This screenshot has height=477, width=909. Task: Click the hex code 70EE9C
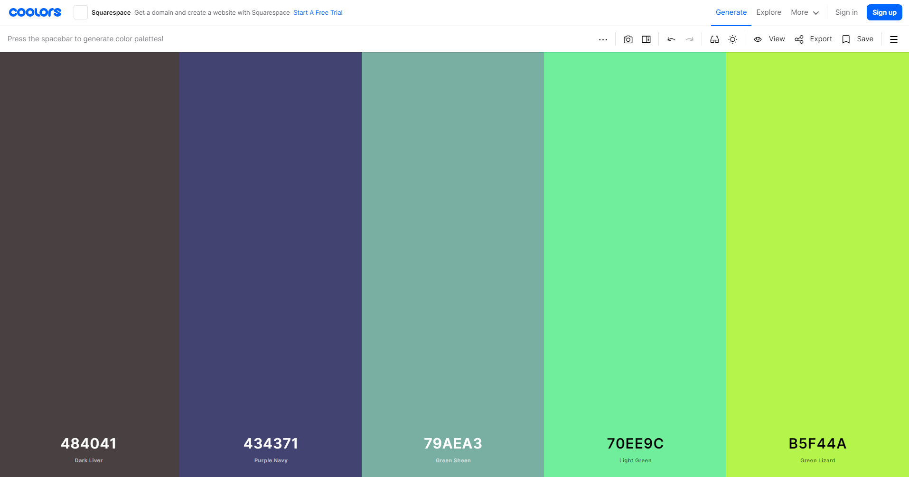coord(635,443)
